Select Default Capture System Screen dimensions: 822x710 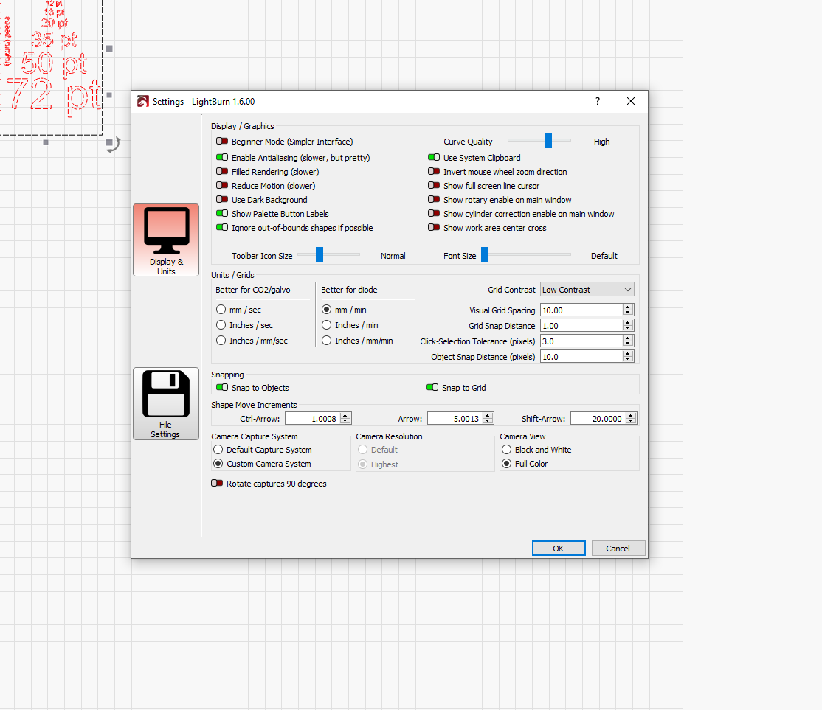[218, 450]
